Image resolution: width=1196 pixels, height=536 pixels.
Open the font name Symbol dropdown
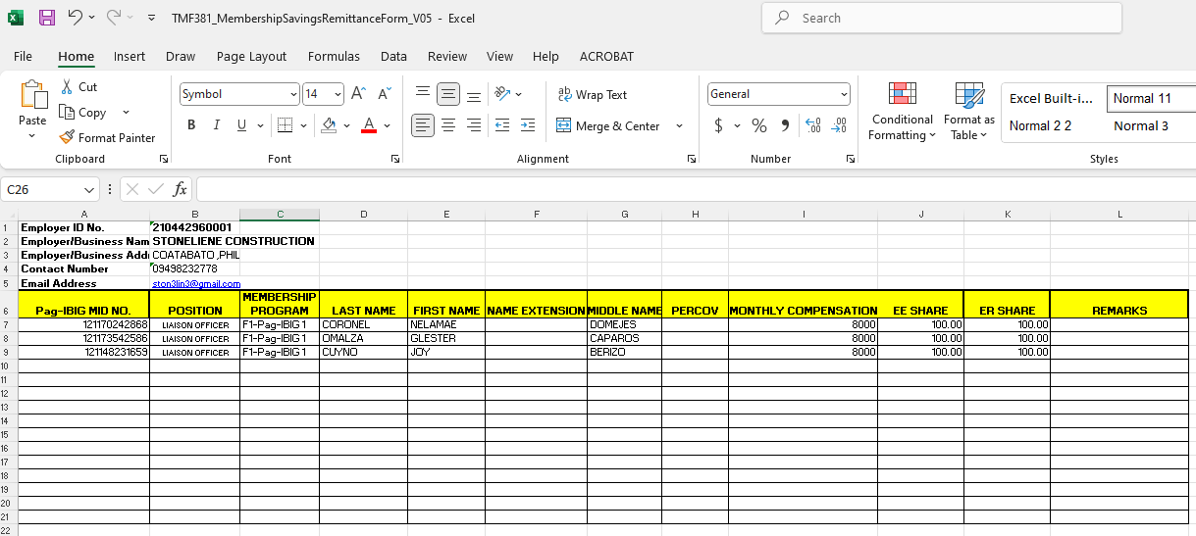point(293,95)
